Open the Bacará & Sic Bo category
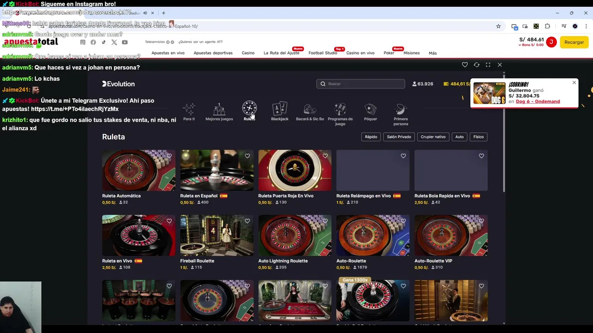Viewport: 593px width, 333px height. [x=310, y=111]
